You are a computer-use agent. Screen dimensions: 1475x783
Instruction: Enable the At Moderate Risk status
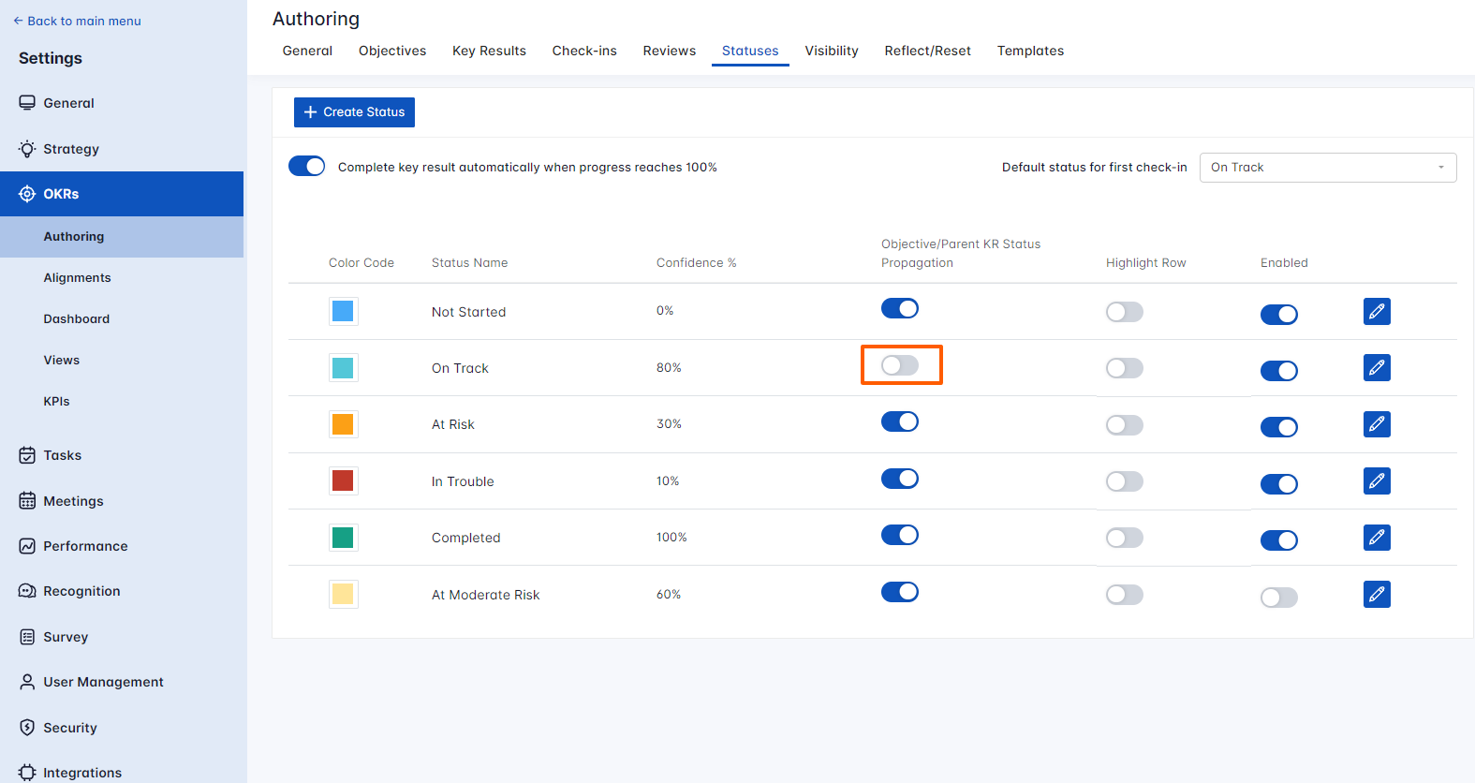pyautogui.click(x=1278, y=597)
